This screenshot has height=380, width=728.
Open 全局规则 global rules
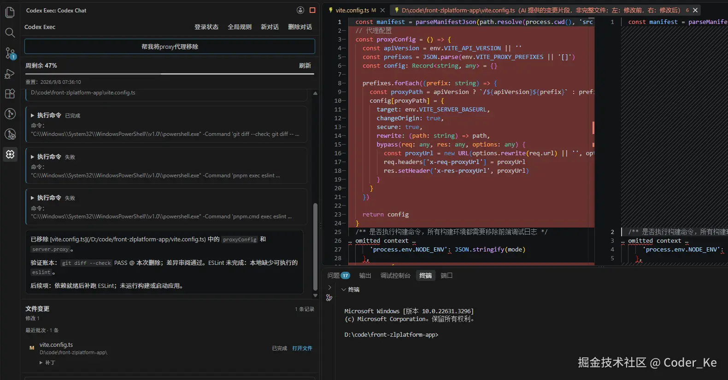(240, 27)
